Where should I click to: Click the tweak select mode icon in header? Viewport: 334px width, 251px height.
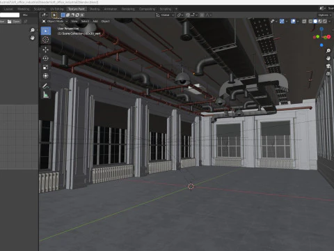click(54, 15)
